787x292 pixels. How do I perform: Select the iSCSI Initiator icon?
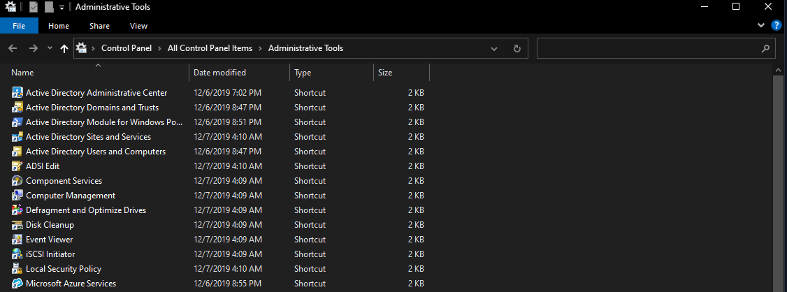[18, 254]
